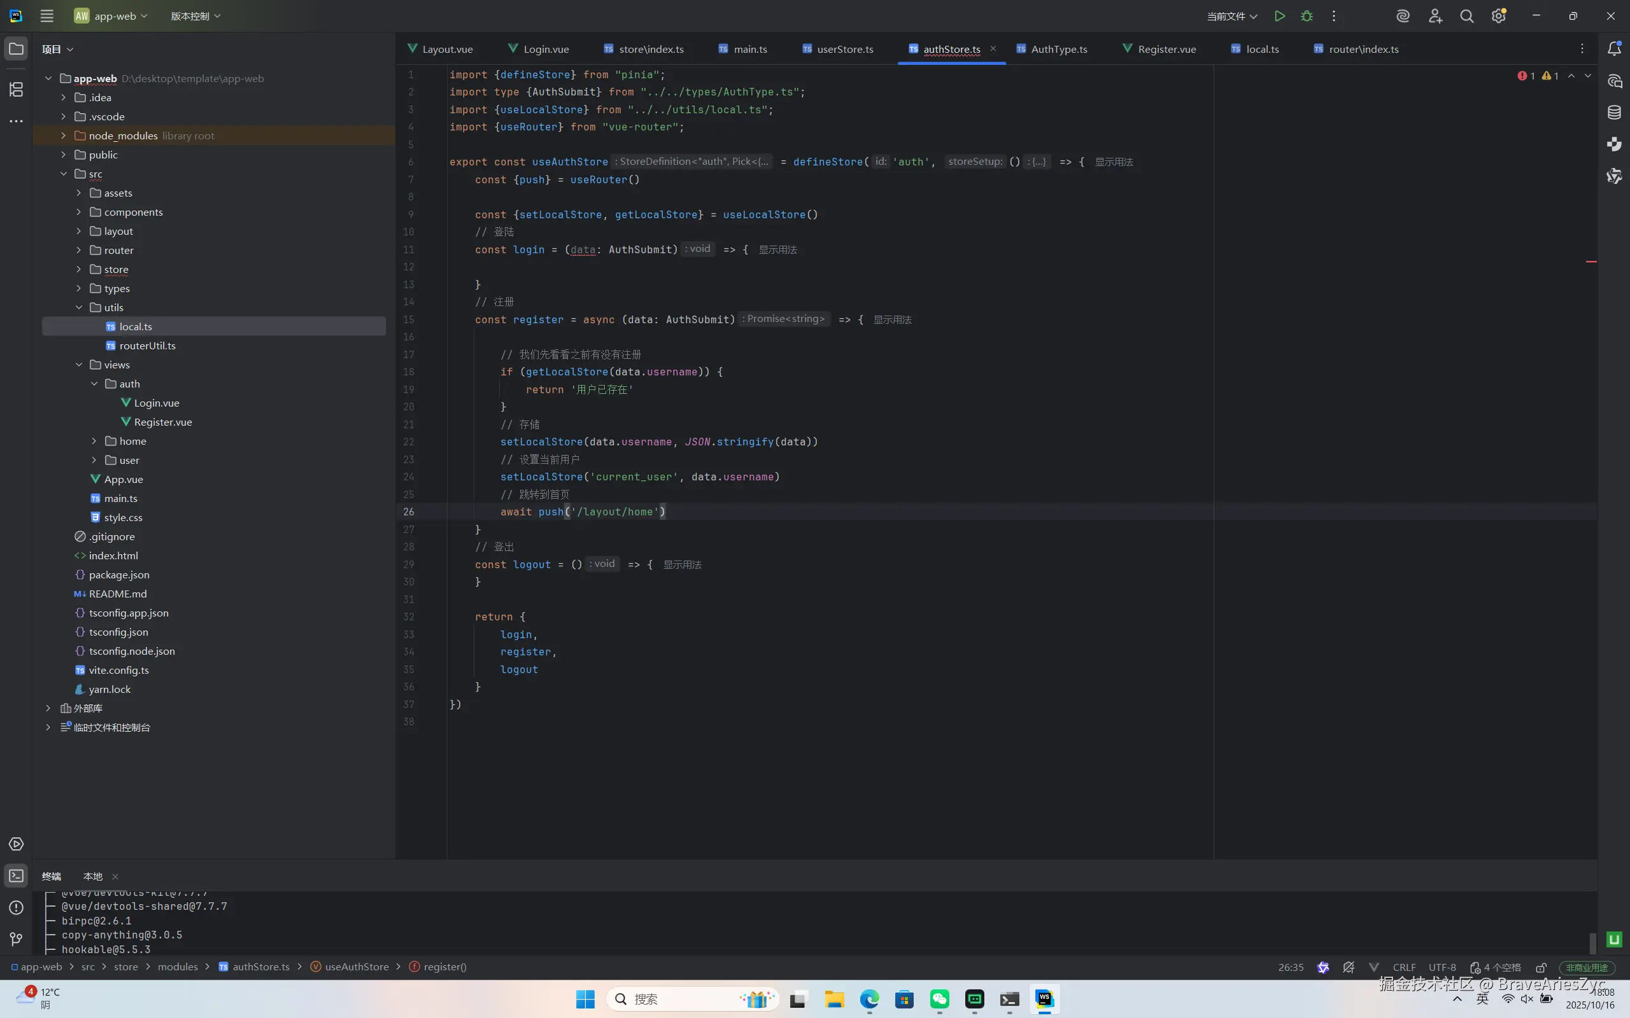Click the Debug bug icon
The image size is (1630, 1018).
click(1307, 16)
